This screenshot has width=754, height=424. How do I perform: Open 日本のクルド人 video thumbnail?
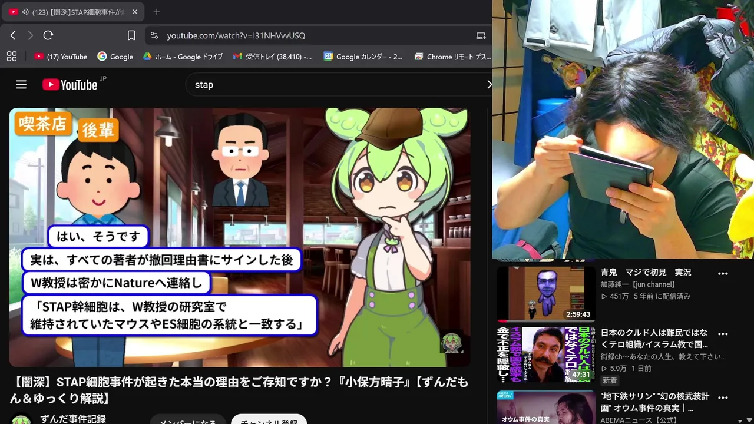click(x=545, y=355)
